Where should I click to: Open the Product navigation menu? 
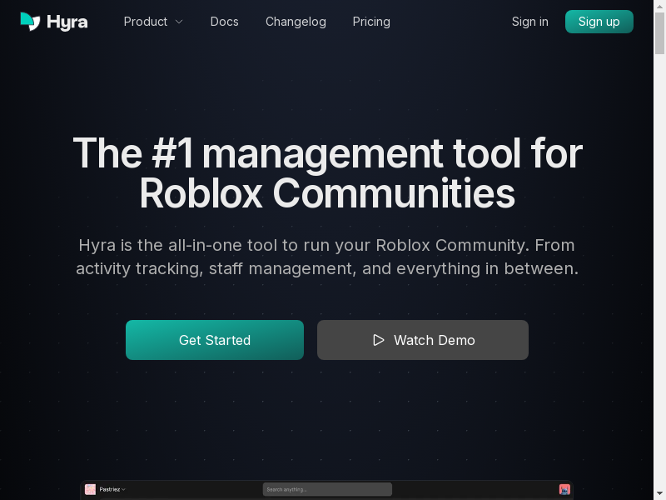coord(146,22)
